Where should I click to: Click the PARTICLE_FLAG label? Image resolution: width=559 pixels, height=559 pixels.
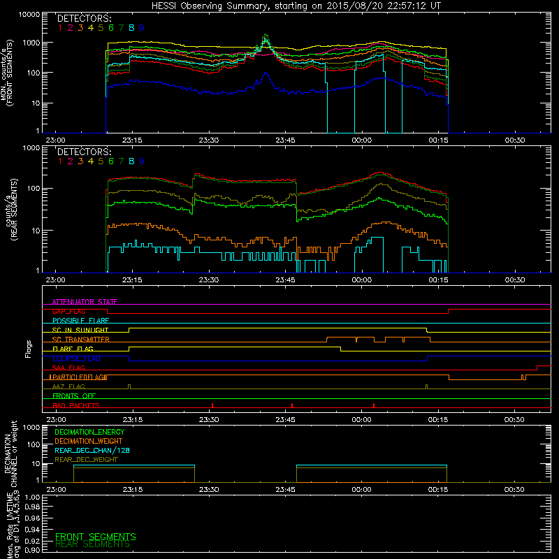point(78,377)
